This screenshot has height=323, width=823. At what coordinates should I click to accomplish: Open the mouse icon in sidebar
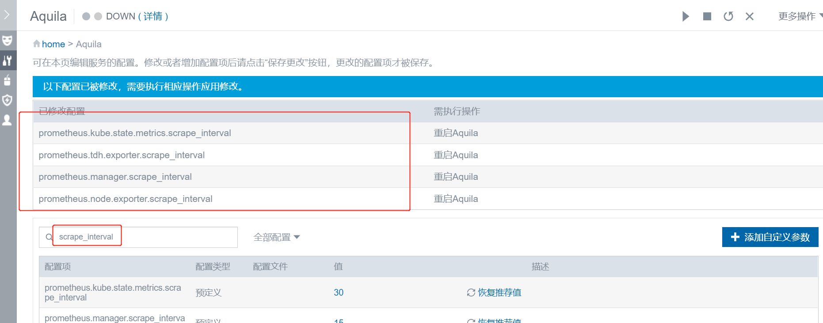(7, 80)
